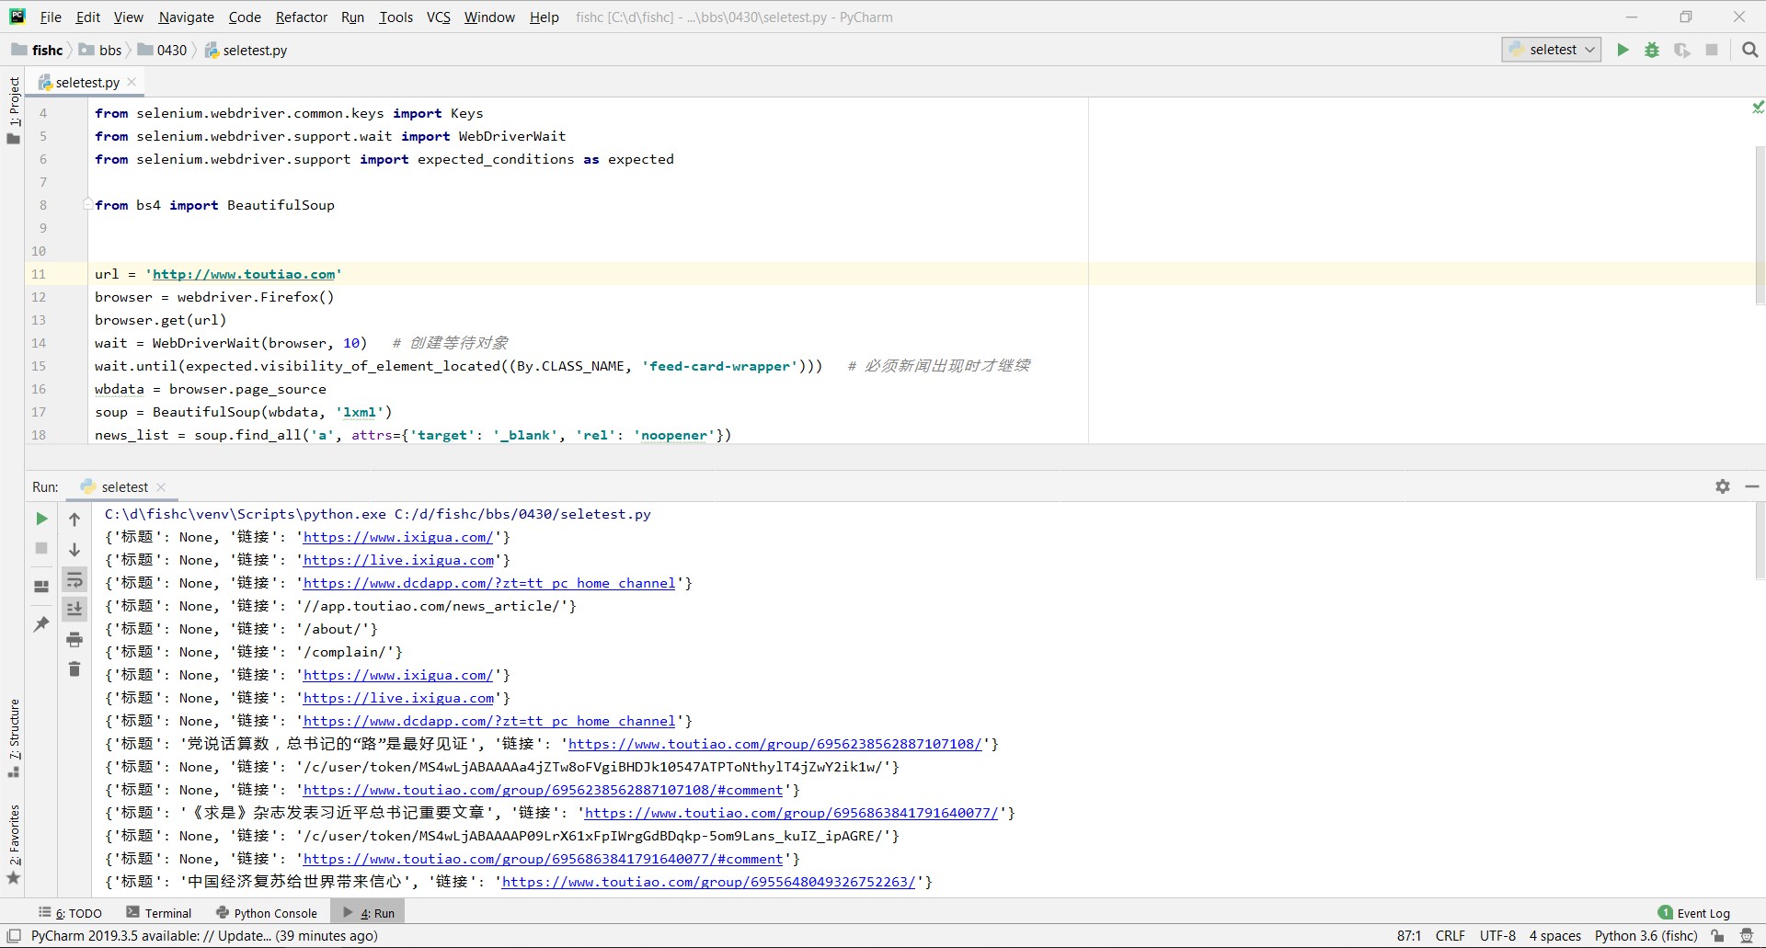Switch the Python 3.6 (fishc) interpreter
The width and height of the screenshot is (1766, 948).
pos(1646,936)
